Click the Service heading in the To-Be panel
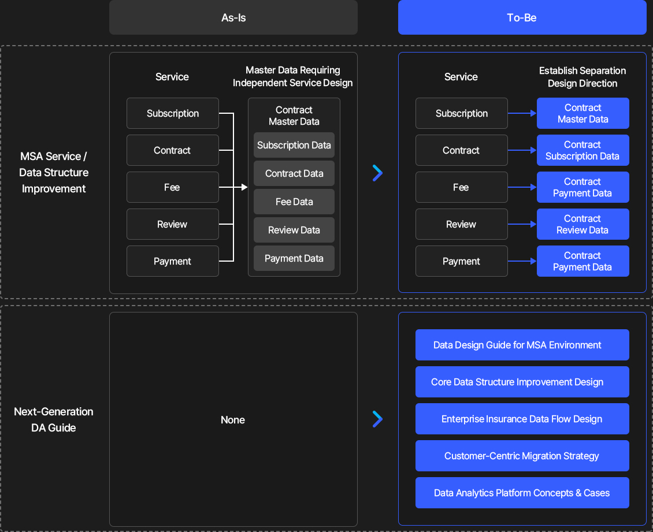Screen dimensions: 653x532 (x=461, y=77)
